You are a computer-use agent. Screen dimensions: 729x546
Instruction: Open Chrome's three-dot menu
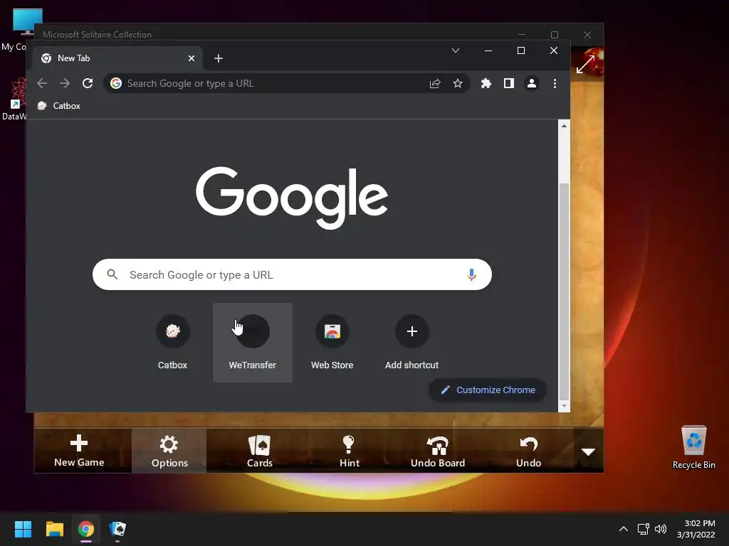555,83
